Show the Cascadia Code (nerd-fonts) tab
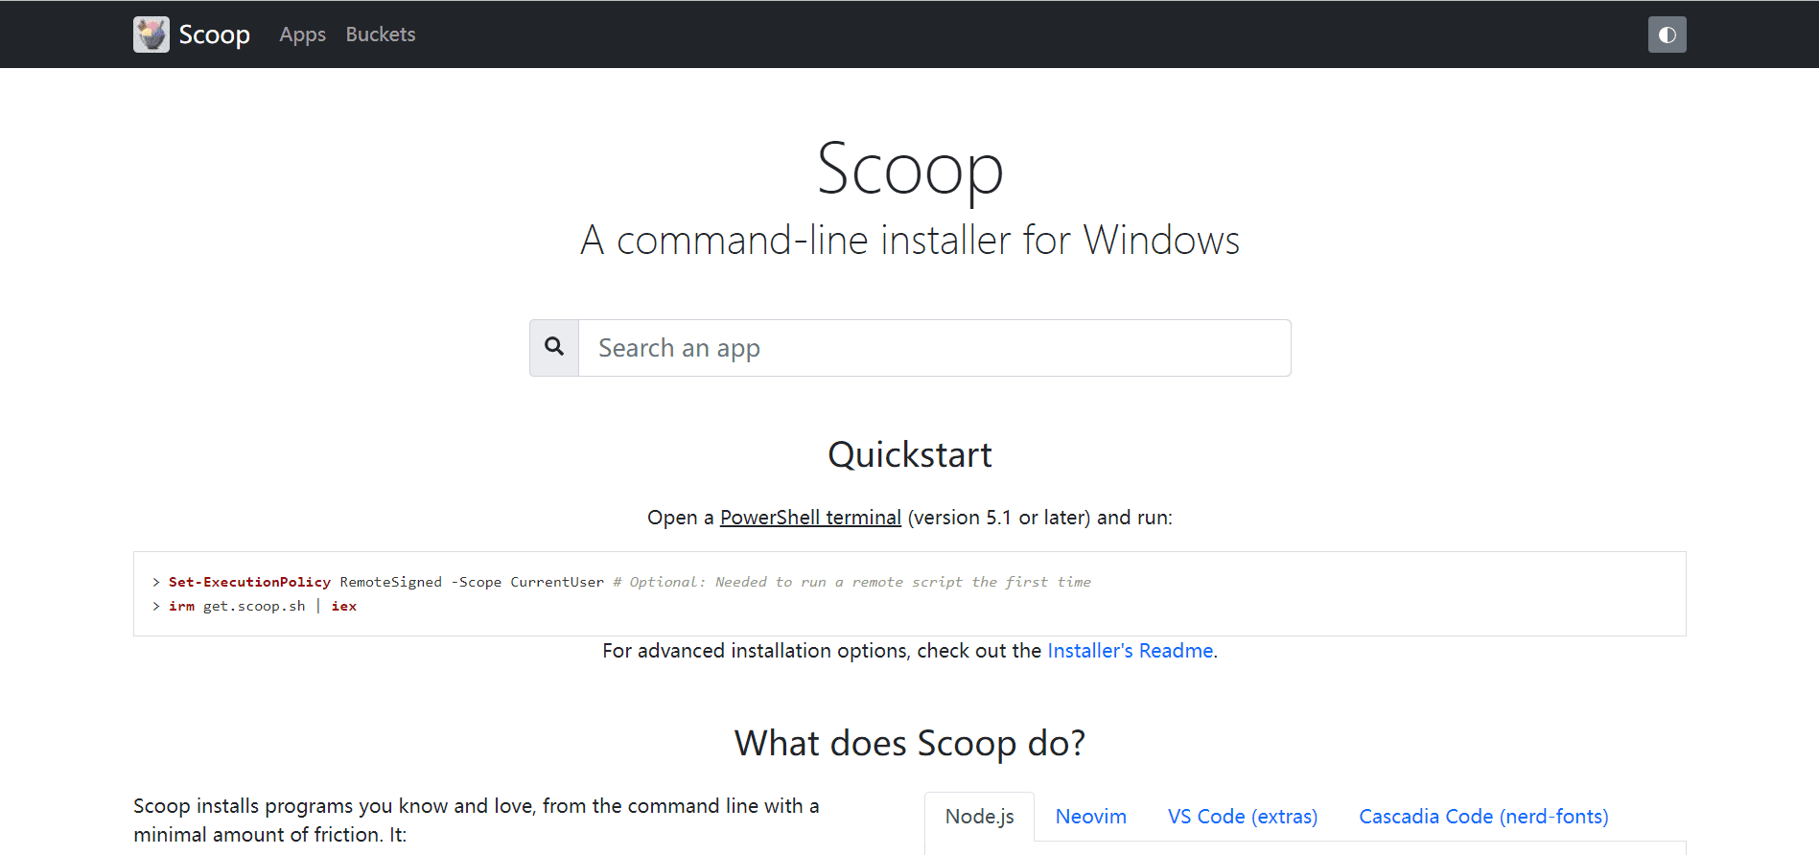 1483,817
